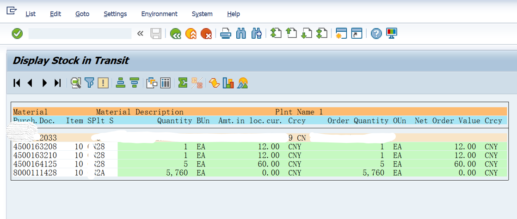
Task: Open the List menu
Action: tap(31, 14)
